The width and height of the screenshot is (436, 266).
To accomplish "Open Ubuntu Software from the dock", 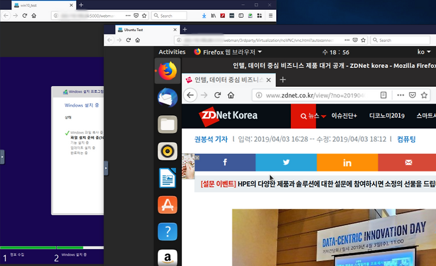I will point(168,205).
